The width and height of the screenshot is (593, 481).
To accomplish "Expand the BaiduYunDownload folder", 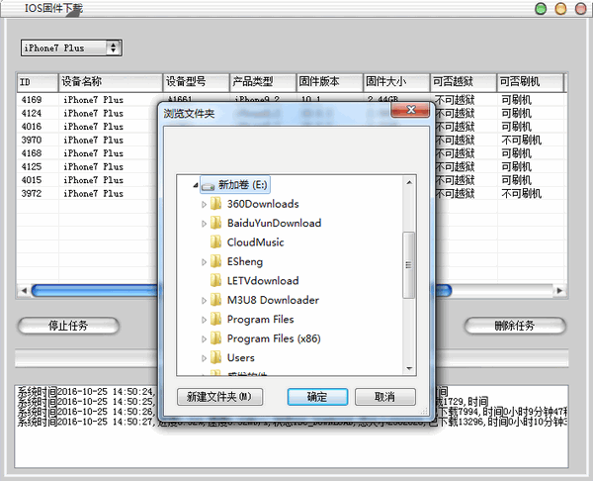I will (204, 224).
